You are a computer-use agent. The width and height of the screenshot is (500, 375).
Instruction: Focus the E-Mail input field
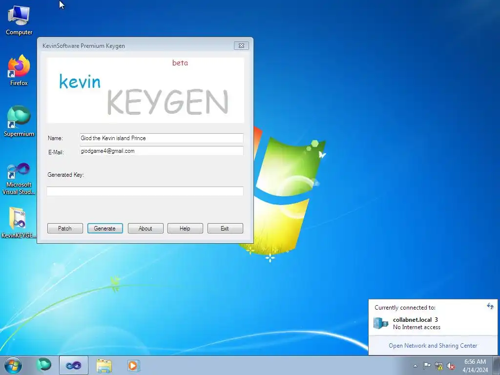[x=161, y=151]
